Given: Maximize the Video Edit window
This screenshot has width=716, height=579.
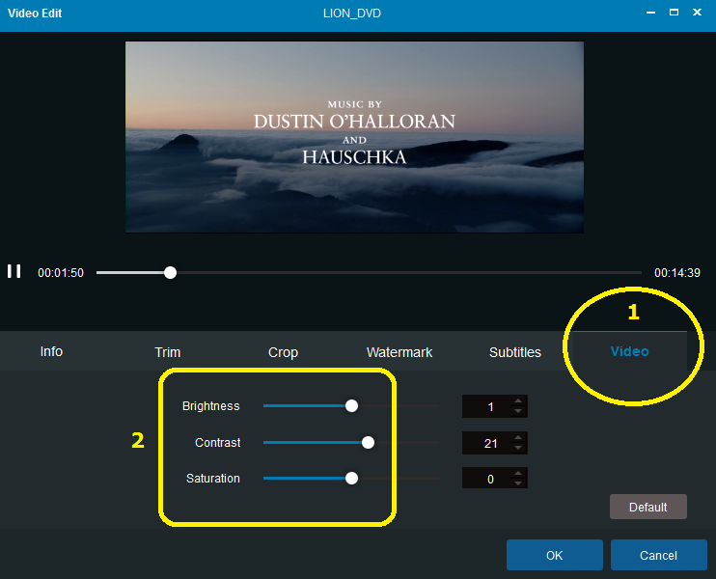Looking at the screenshot, I should [674, 13].
